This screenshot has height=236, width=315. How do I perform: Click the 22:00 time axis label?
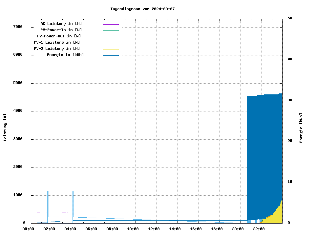tap(259, 229)
